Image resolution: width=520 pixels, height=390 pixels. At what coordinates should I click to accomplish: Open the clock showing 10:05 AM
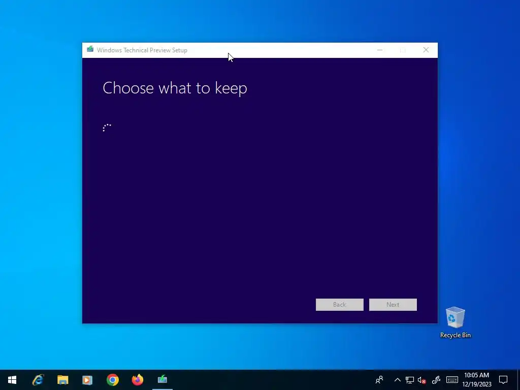(476, 380)
